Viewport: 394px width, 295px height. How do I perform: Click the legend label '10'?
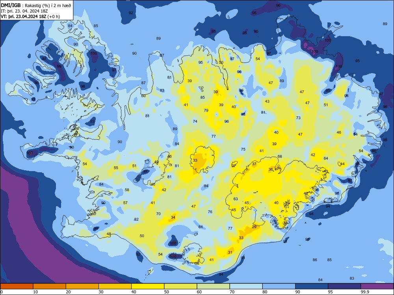pyautogui.click(x=35, y=292)
